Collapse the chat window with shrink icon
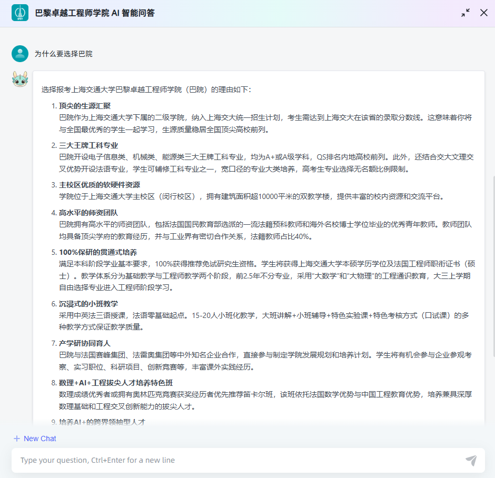 466,13
